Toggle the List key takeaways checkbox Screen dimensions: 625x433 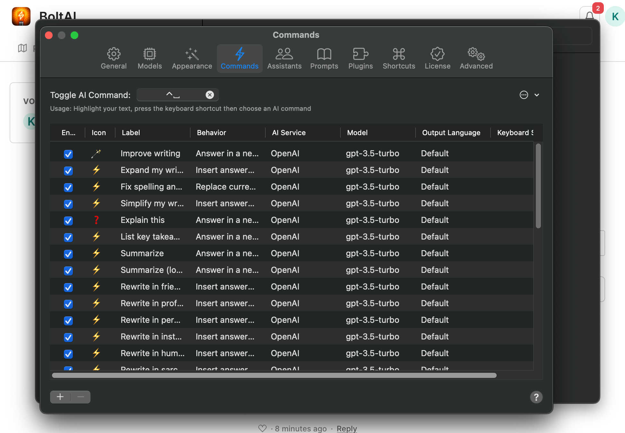coord(68,237)
